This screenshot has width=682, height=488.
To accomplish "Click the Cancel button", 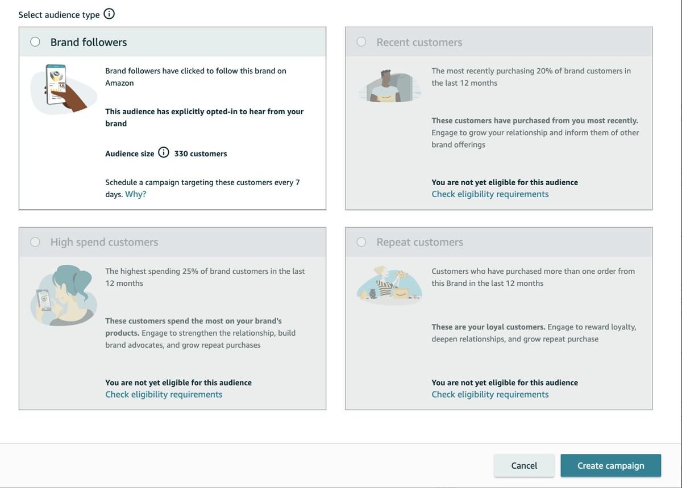I will tap(524, 465).
